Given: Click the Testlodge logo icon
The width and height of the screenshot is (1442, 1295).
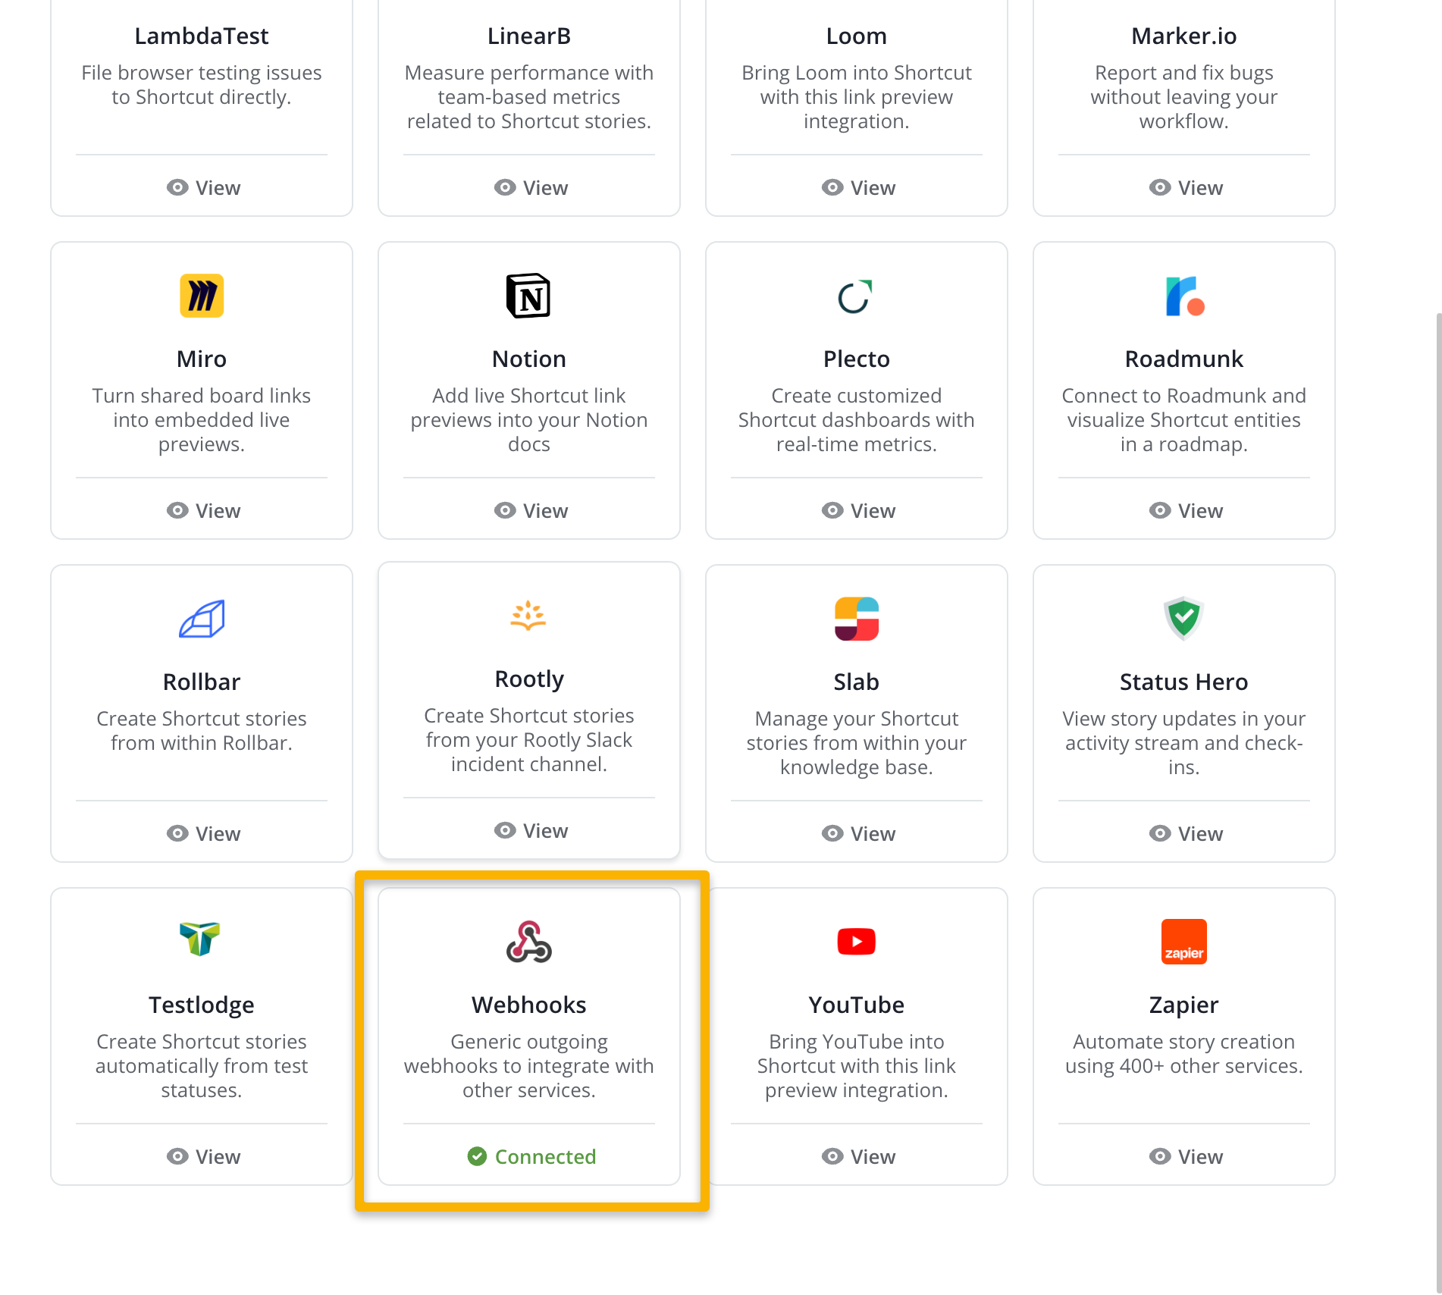Looking at the screenshot, I should pos(200,939).
